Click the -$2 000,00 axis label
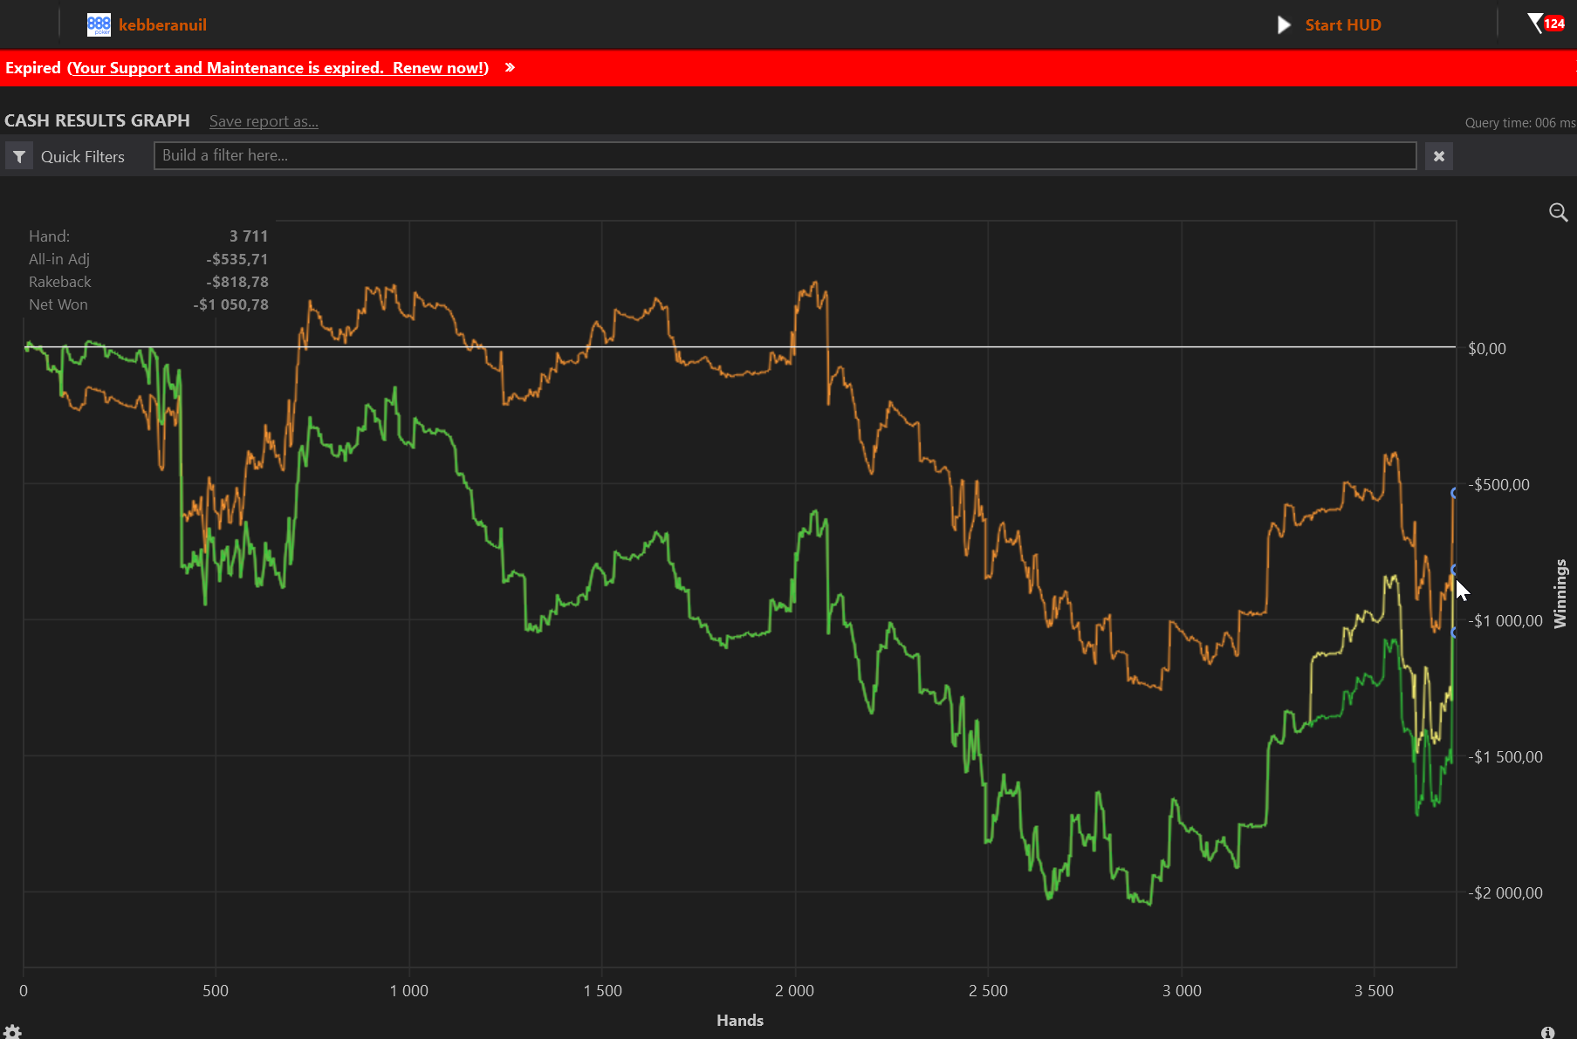The image size is (1577, 1039). pyautogui.click(x=1505, y=892)
